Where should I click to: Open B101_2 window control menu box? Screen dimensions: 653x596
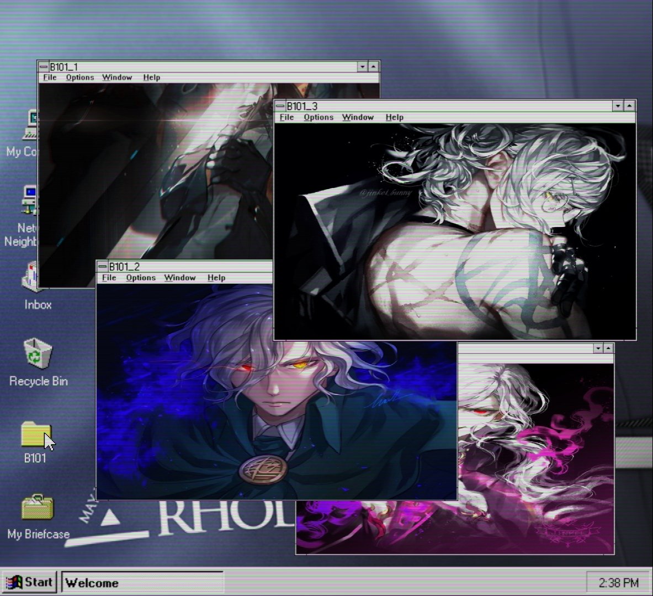tap(103, 267)
